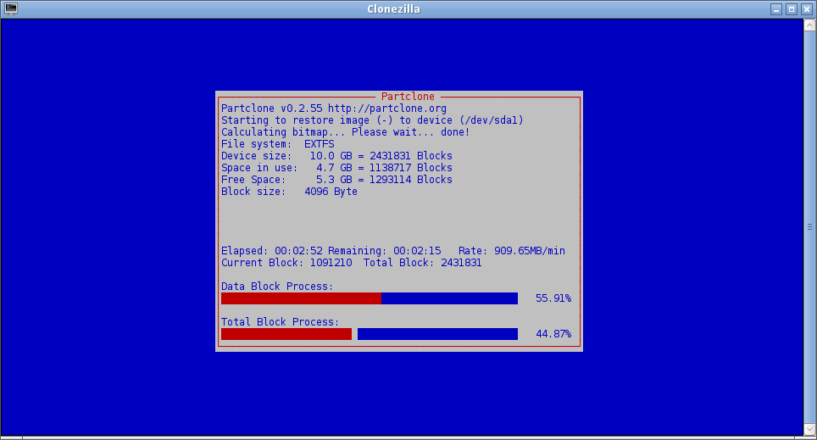Click the Elapsed 00:02:52 time text

(x=271, y=251)
